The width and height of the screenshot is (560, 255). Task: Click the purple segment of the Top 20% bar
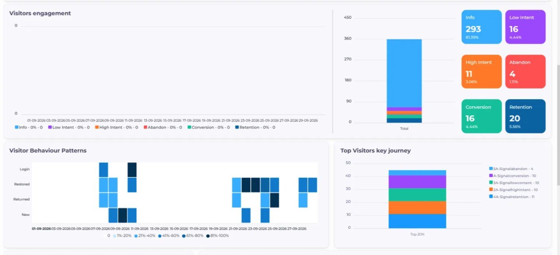[x=417, y=182]
